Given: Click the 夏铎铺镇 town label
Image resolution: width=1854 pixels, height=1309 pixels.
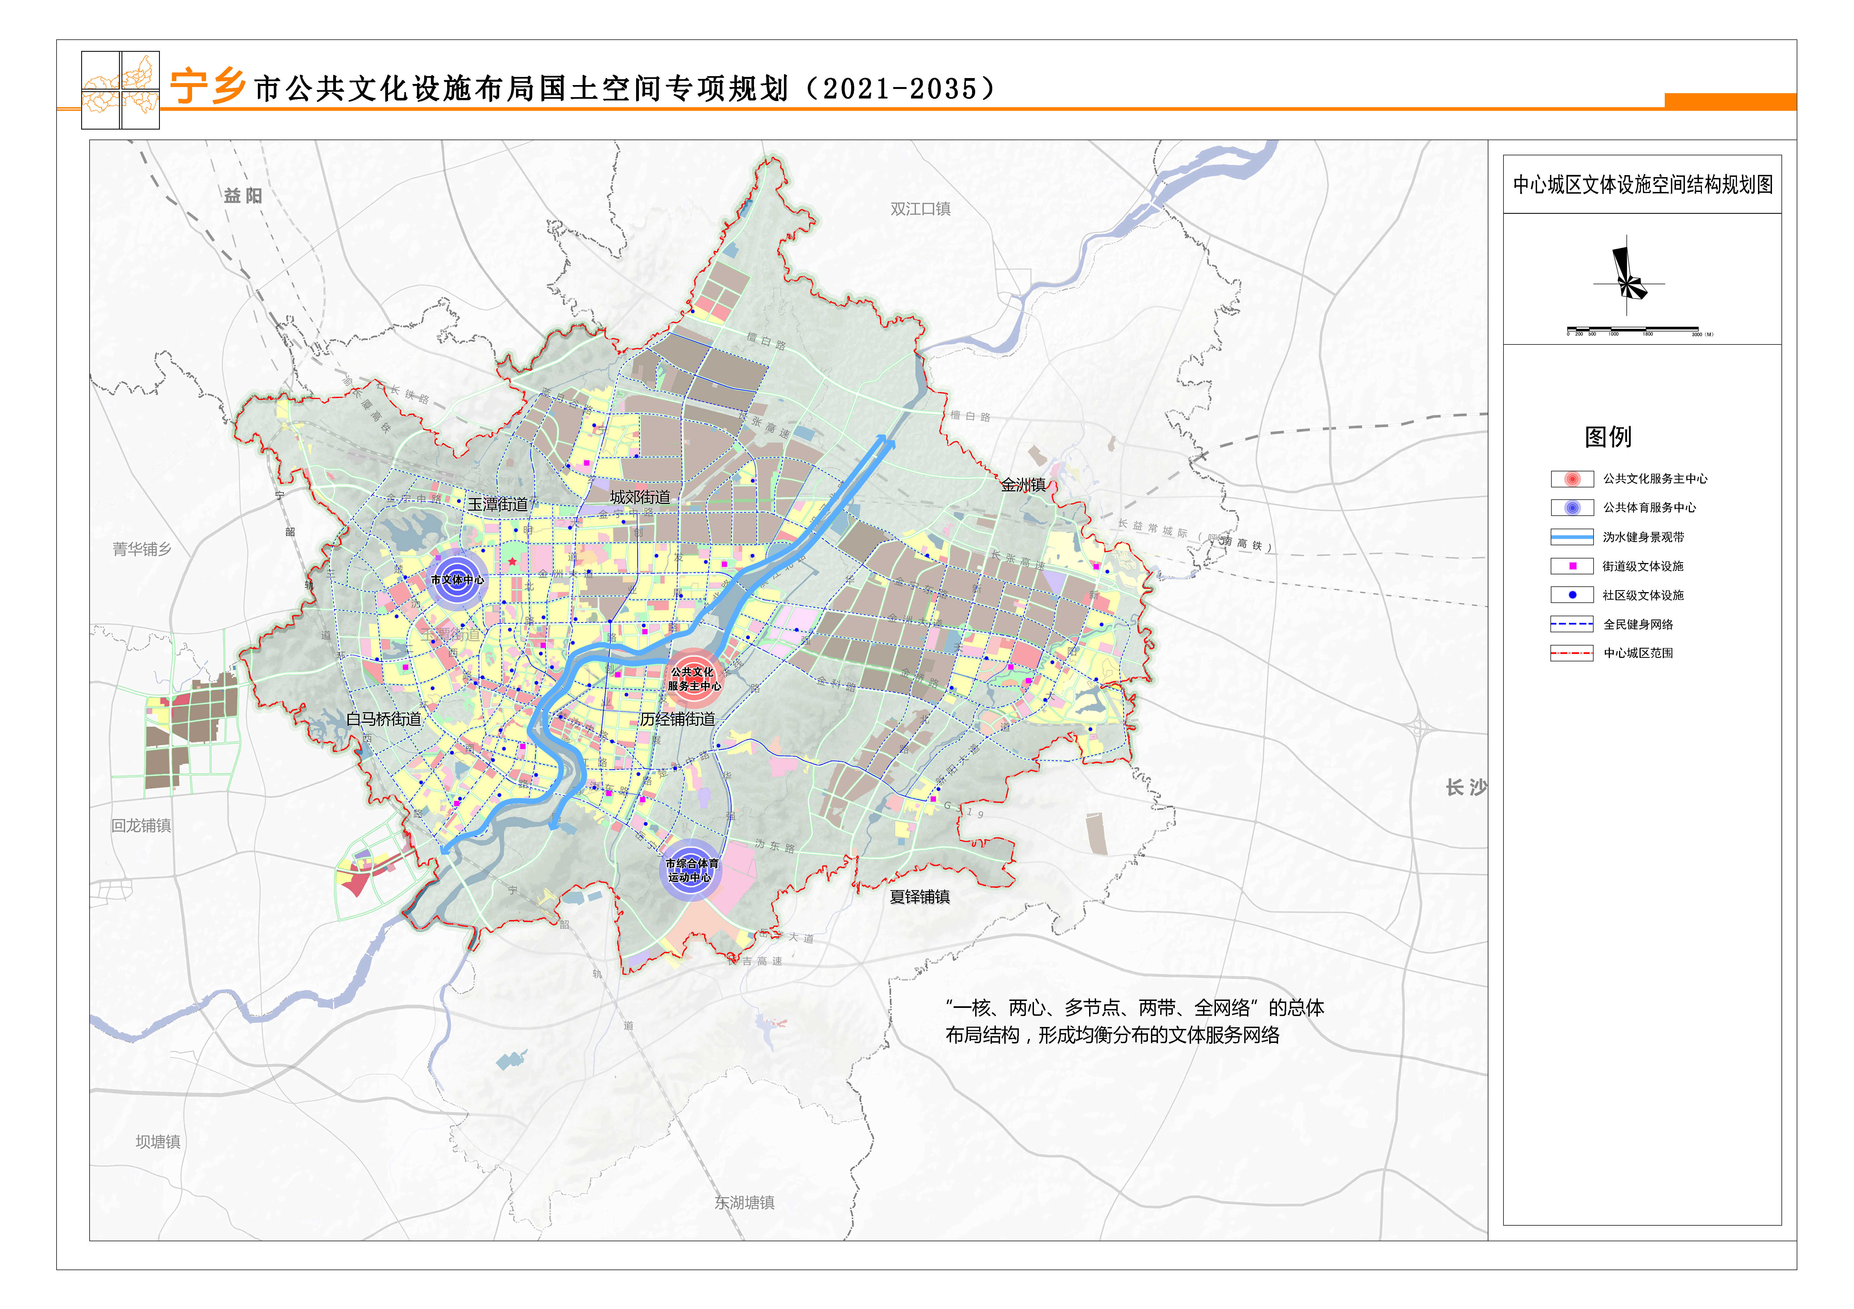Looking at the screenshot, I should point(920,897).
